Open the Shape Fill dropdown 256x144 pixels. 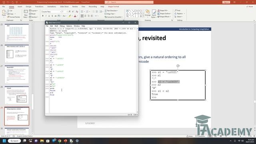[x=163, y=10]
